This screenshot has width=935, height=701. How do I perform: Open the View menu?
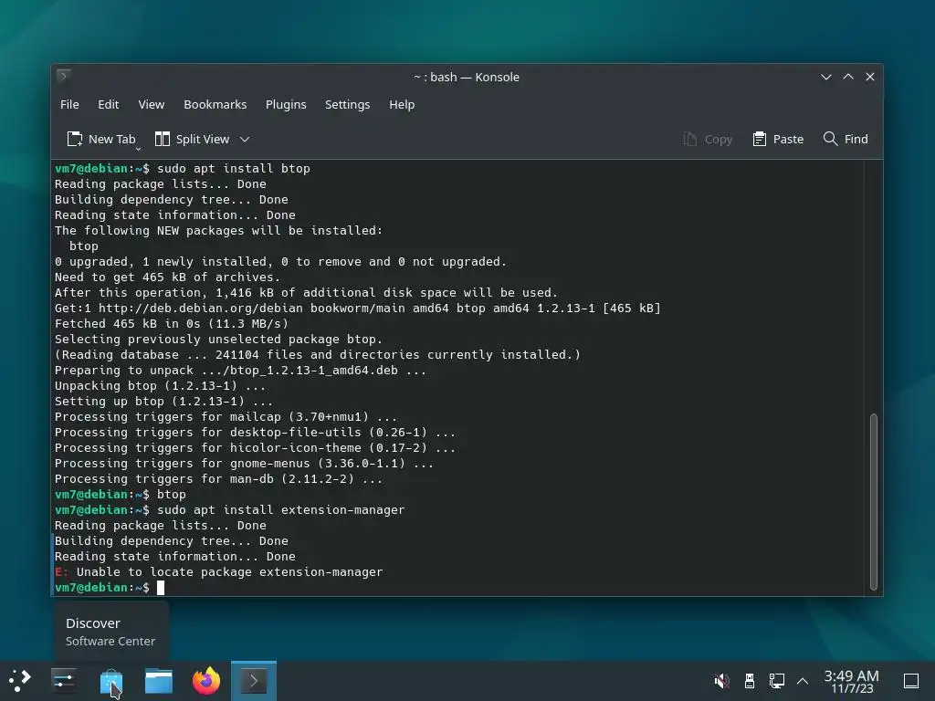[x=151, y=104]
